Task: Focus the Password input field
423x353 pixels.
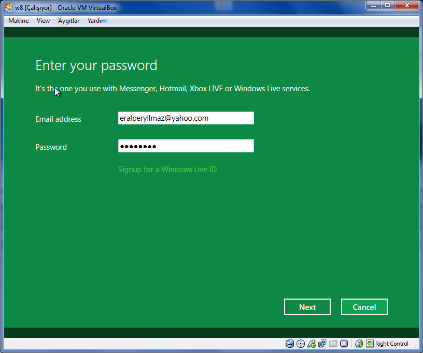Action: [x=186, y=146]
